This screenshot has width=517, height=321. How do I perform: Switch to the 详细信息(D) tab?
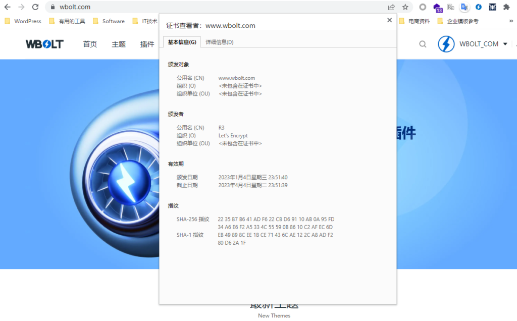tap(219, 42)
